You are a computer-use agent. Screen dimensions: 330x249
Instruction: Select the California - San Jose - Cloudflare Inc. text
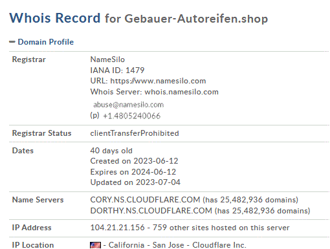tap(177, 245)
